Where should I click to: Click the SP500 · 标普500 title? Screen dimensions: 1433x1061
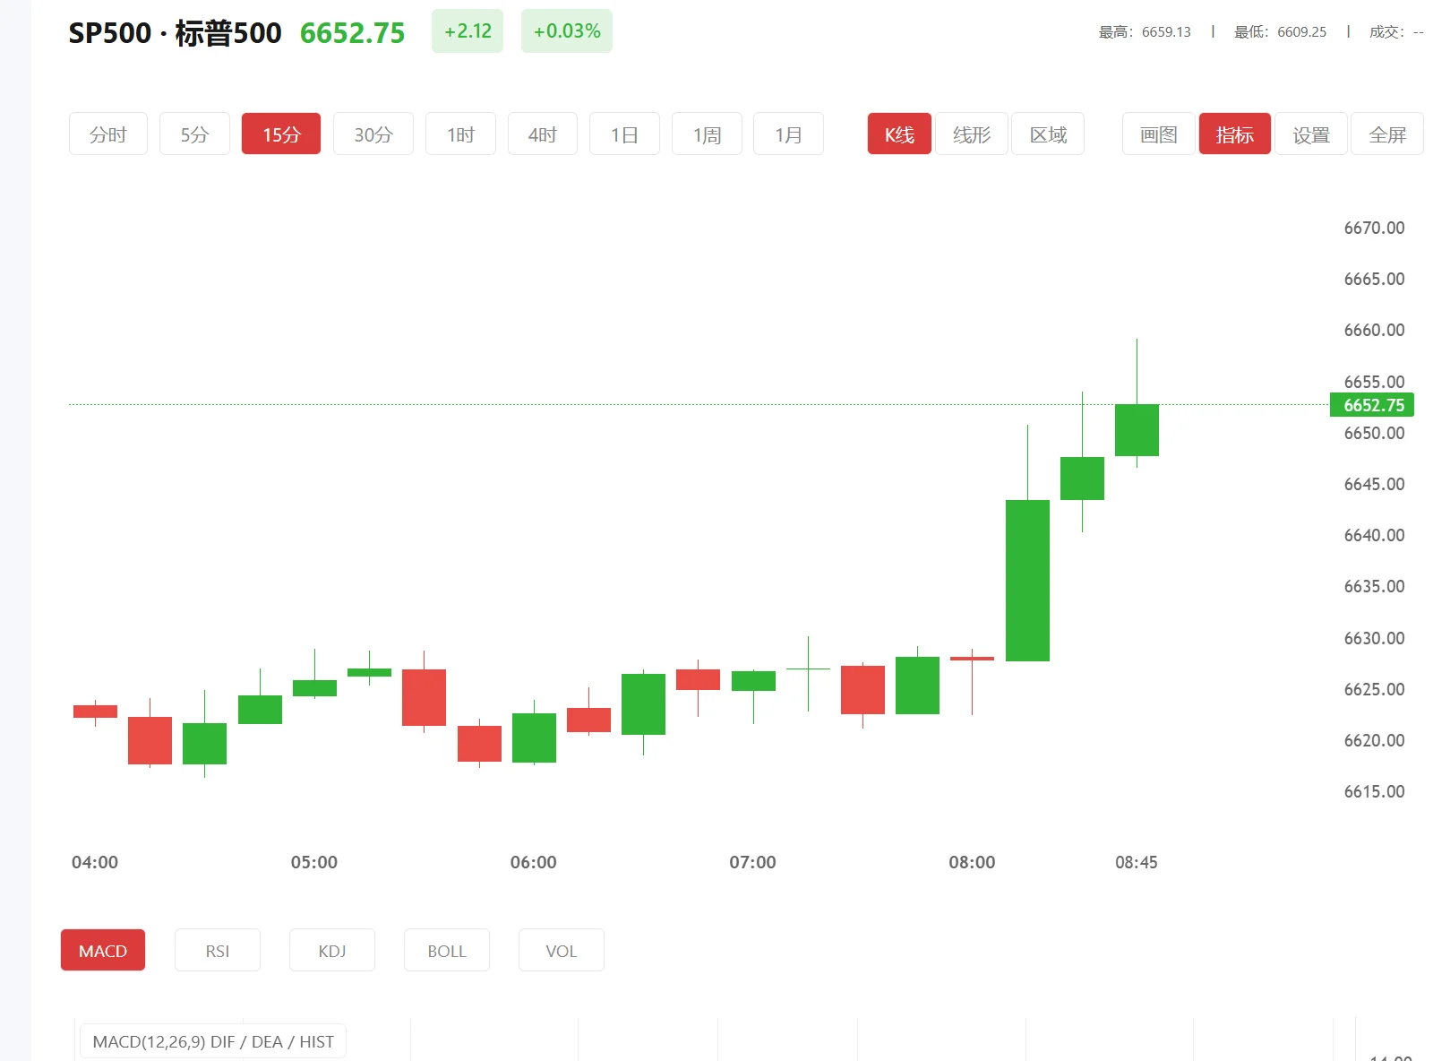point(173,32)
